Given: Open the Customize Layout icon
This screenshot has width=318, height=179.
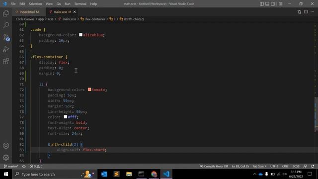Looking at the screenshot, I should click(x=280, y=3).
